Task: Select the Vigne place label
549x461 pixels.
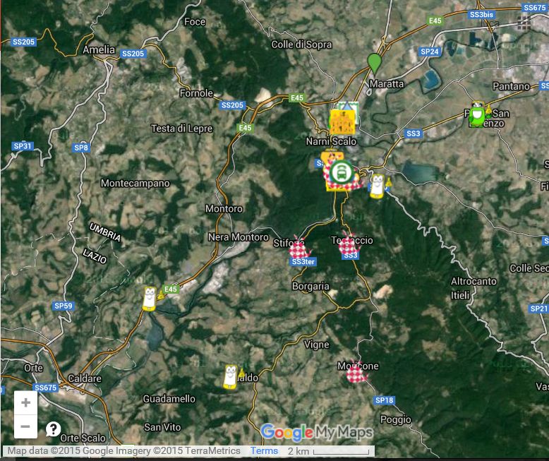Action: (317, 345)
